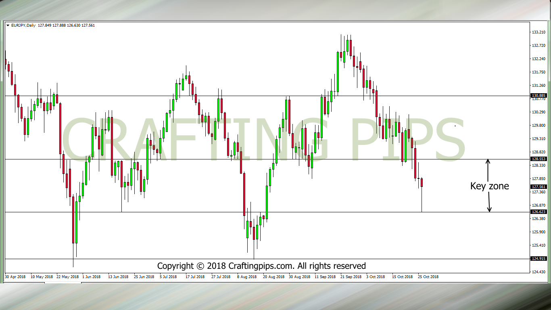Click the 128.330 price scale label

[x=539, y=165]
